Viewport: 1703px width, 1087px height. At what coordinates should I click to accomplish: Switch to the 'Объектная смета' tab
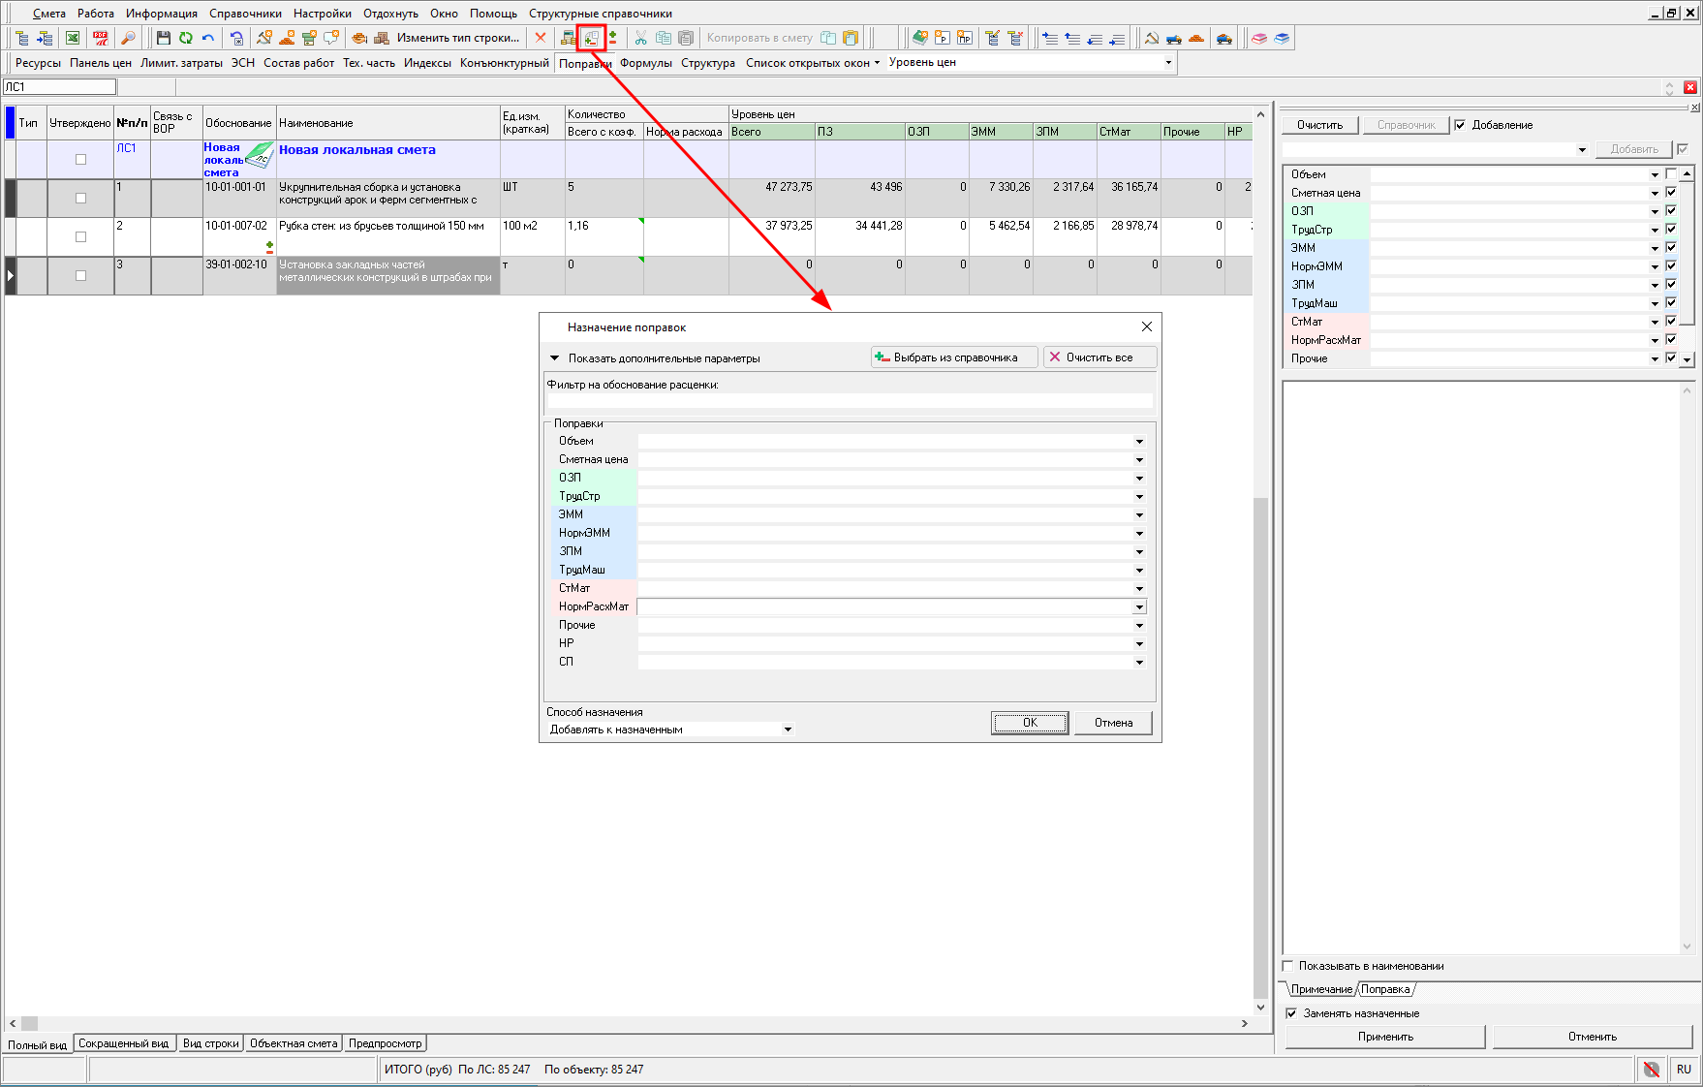tap(294, 1043)
